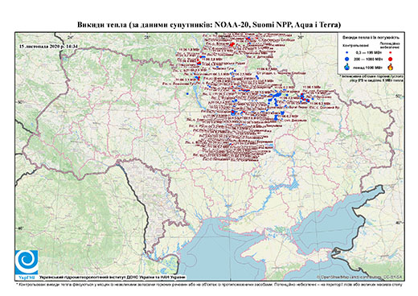Viewport: 418px width, 296px height.
Task: Click the date stamp '15 листопада 2020 р. 14:34'
Action: [48, 46]
